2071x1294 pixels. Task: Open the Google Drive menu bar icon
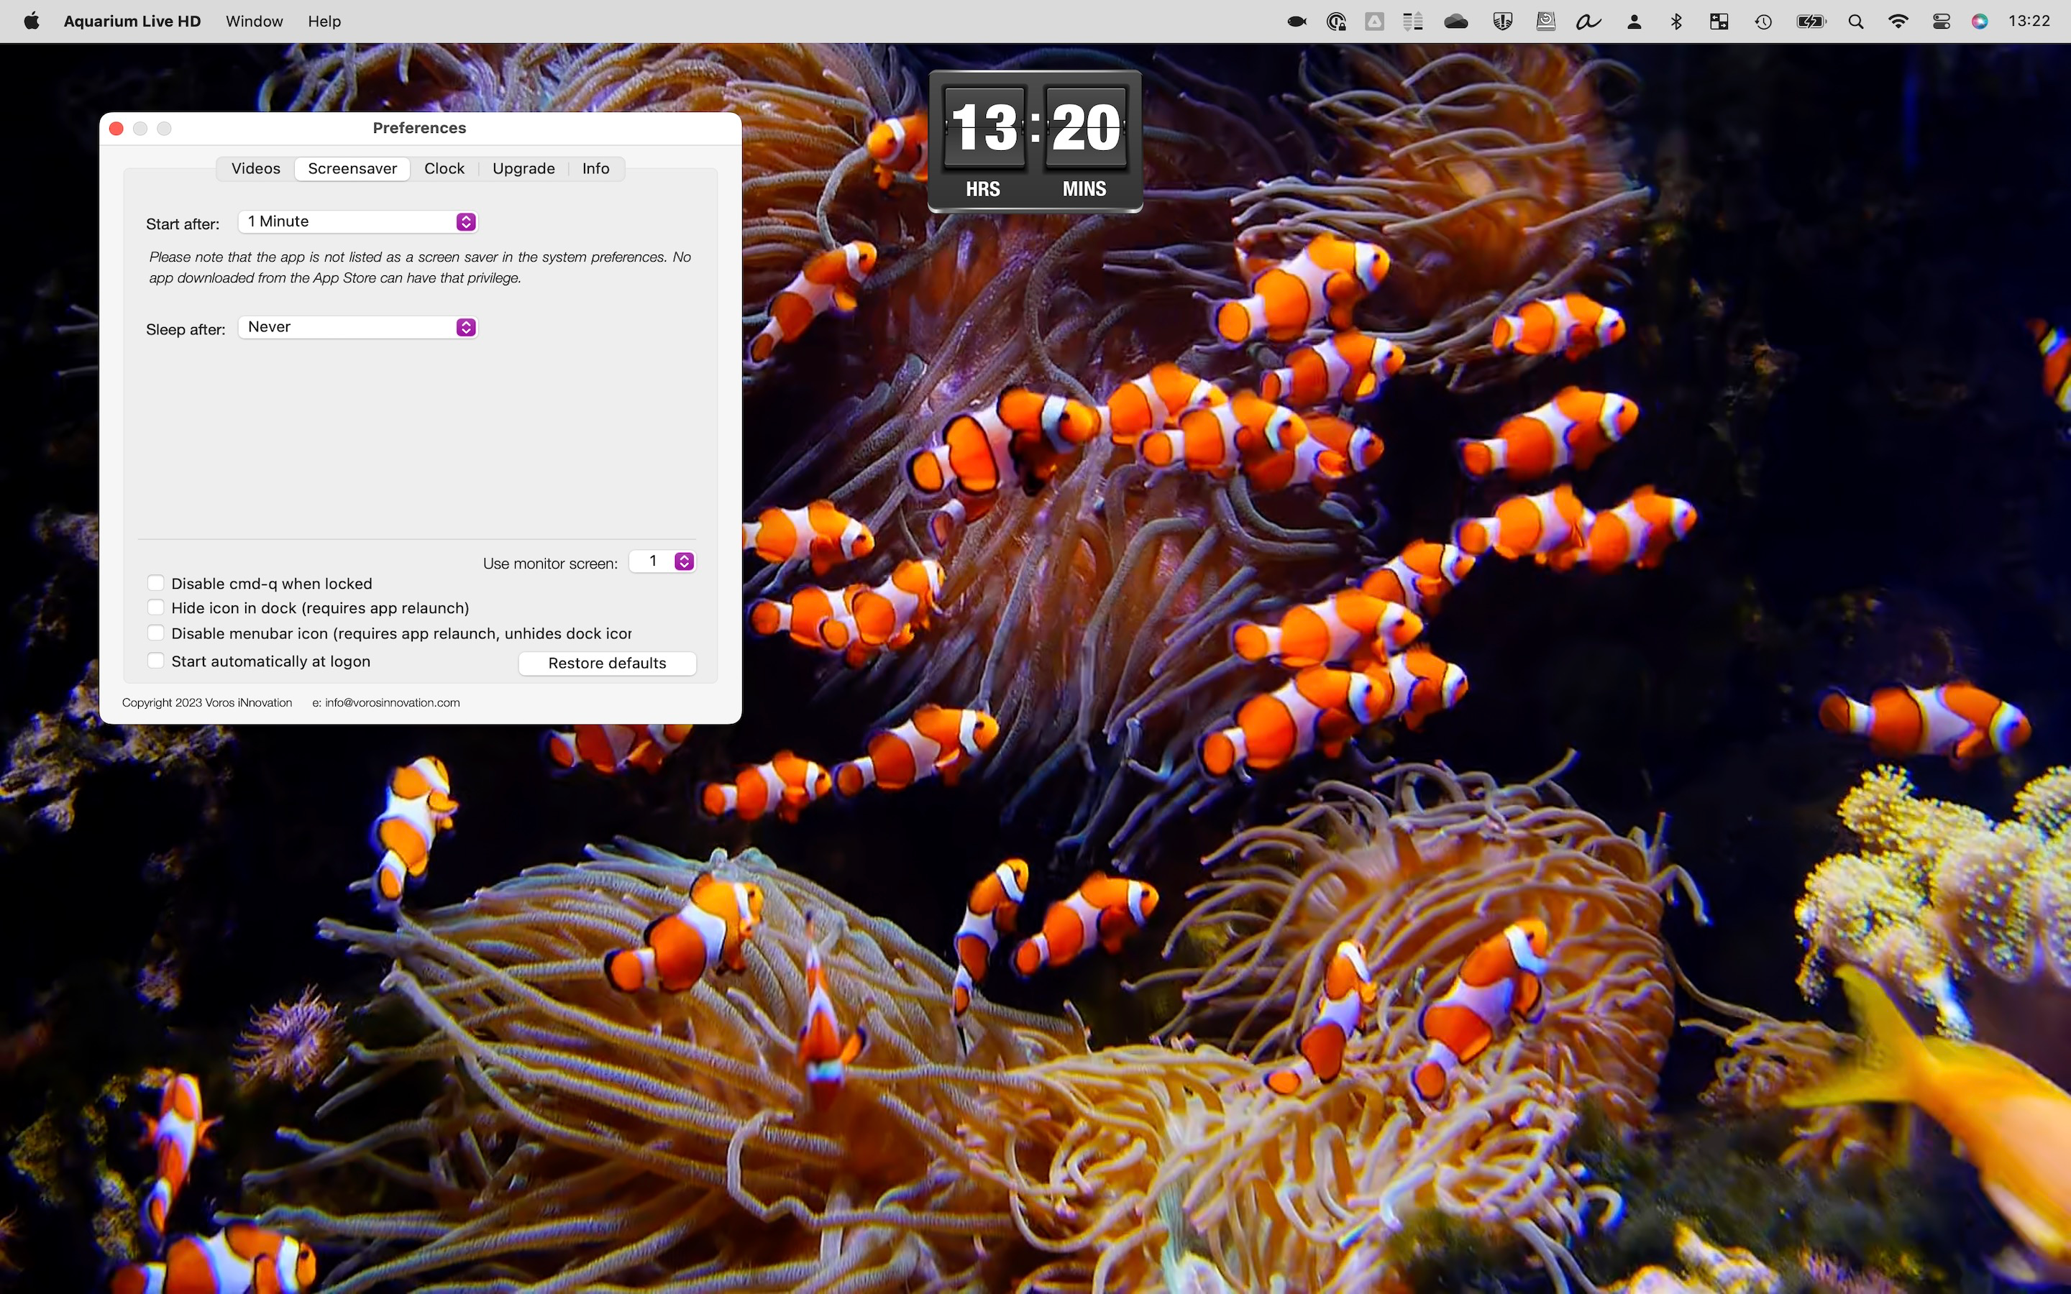pyautogui.click(x=1374, y=22)
